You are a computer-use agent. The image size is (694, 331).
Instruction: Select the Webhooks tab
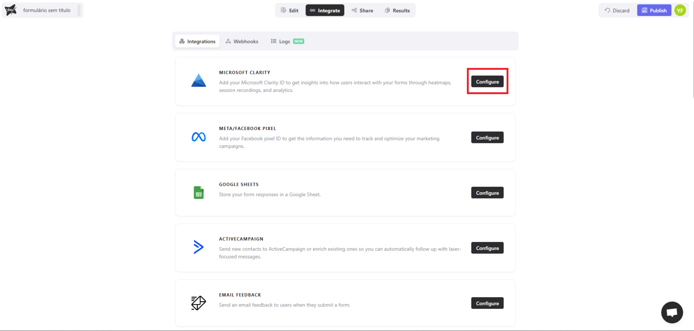coord(242,42)
